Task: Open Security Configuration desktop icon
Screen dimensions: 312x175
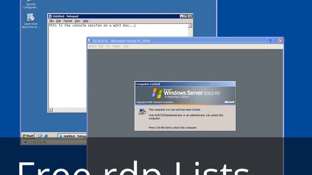Action: coord(30,4)
